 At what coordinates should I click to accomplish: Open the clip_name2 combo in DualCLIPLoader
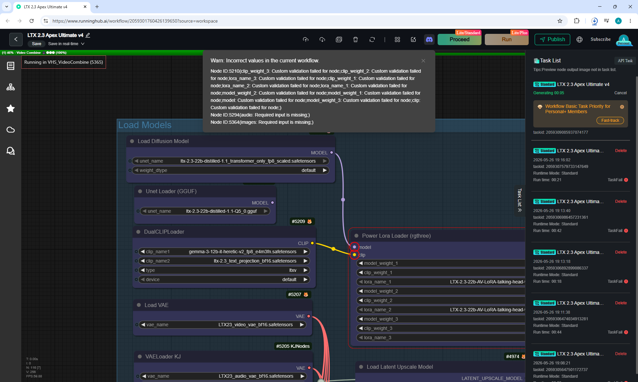coord(224,261)
